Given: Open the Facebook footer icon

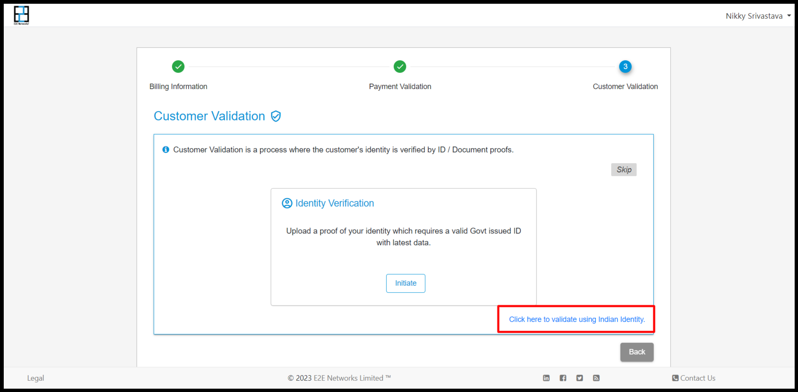Looking at the screenshot, I should click(x=563, y=378).
